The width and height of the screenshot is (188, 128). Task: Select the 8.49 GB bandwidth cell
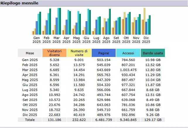click(x=153, y=100)
